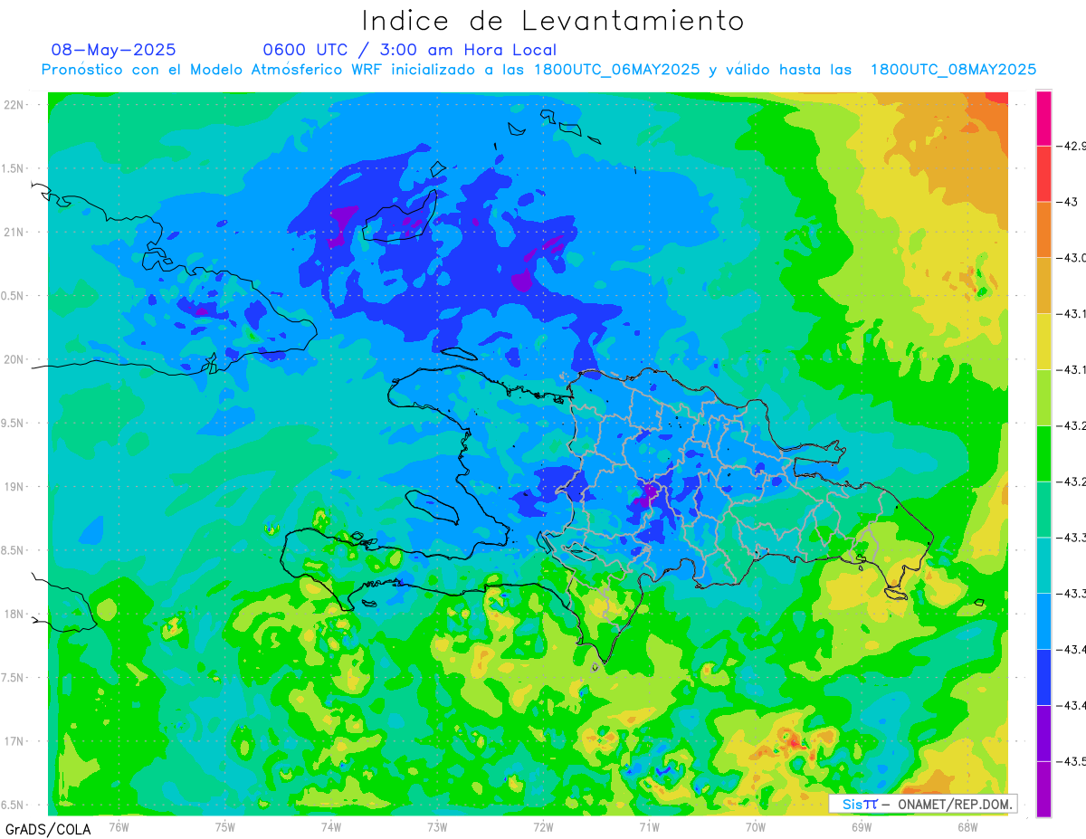This screenshot has height=839, width=1086.
Task: Click the '73W' longitude label
Action: [437, 826]
